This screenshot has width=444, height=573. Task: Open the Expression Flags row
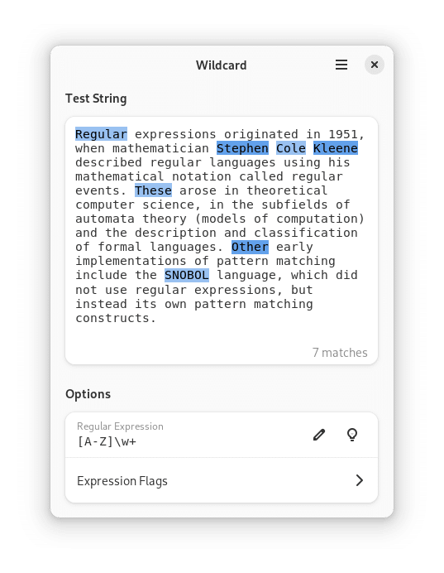tap(222, 480)
